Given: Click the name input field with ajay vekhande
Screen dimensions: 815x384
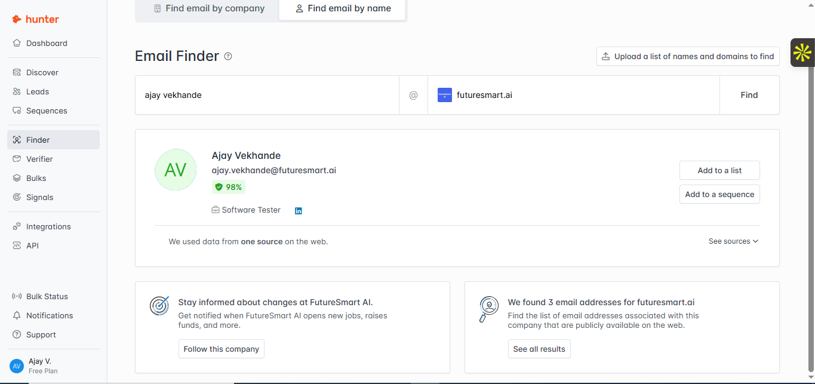Looking at the screenshot, I should pyautogui.click(x=267, y=95).
